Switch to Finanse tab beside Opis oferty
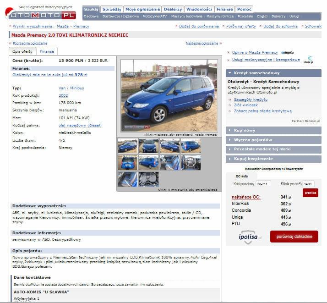 pyautogui.click(x=47, y=51)
